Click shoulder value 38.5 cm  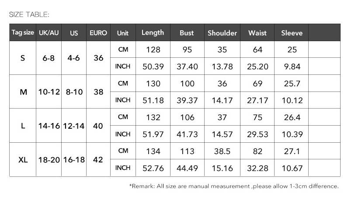coord(222,151)
